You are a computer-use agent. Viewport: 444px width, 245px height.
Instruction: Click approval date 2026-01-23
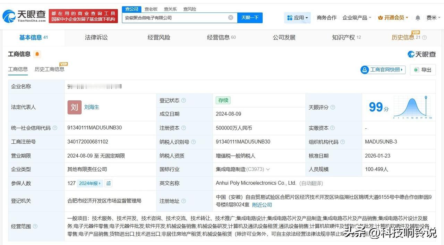coord(378,156)
